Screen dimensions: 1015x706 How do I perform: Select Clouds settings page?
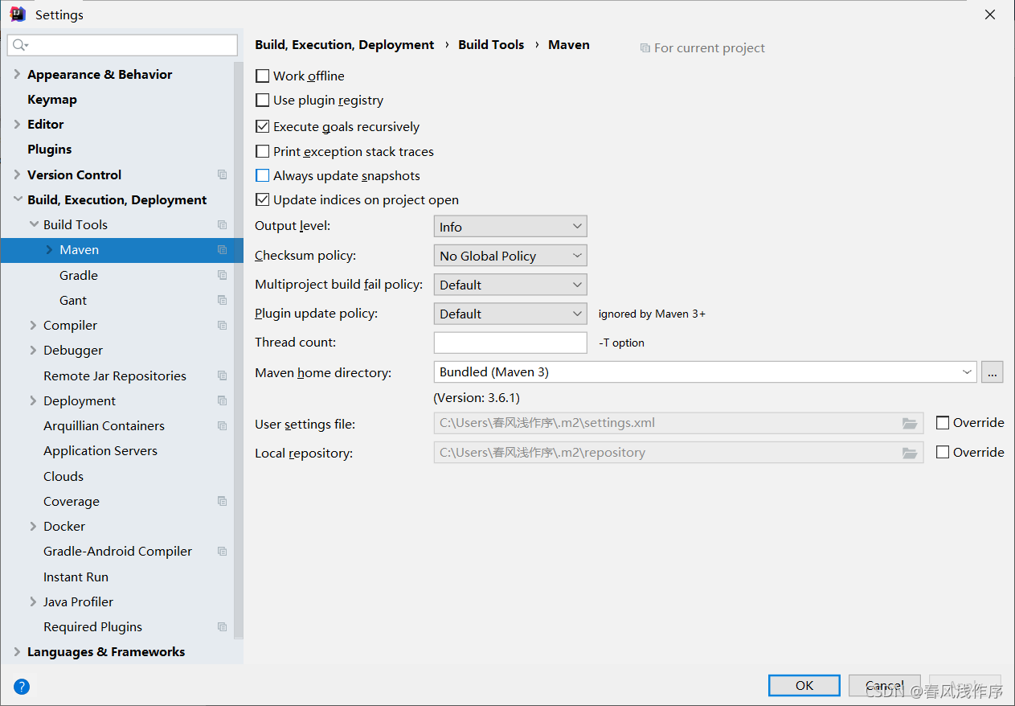click(63, 476)
